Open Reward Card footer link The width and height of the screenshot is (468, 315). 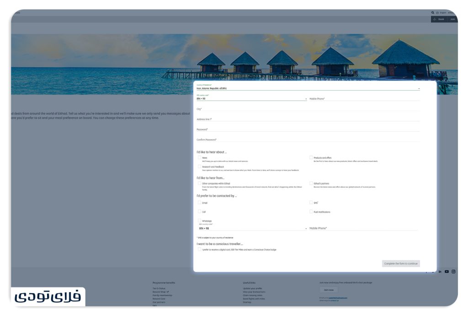tap(159, 299)
